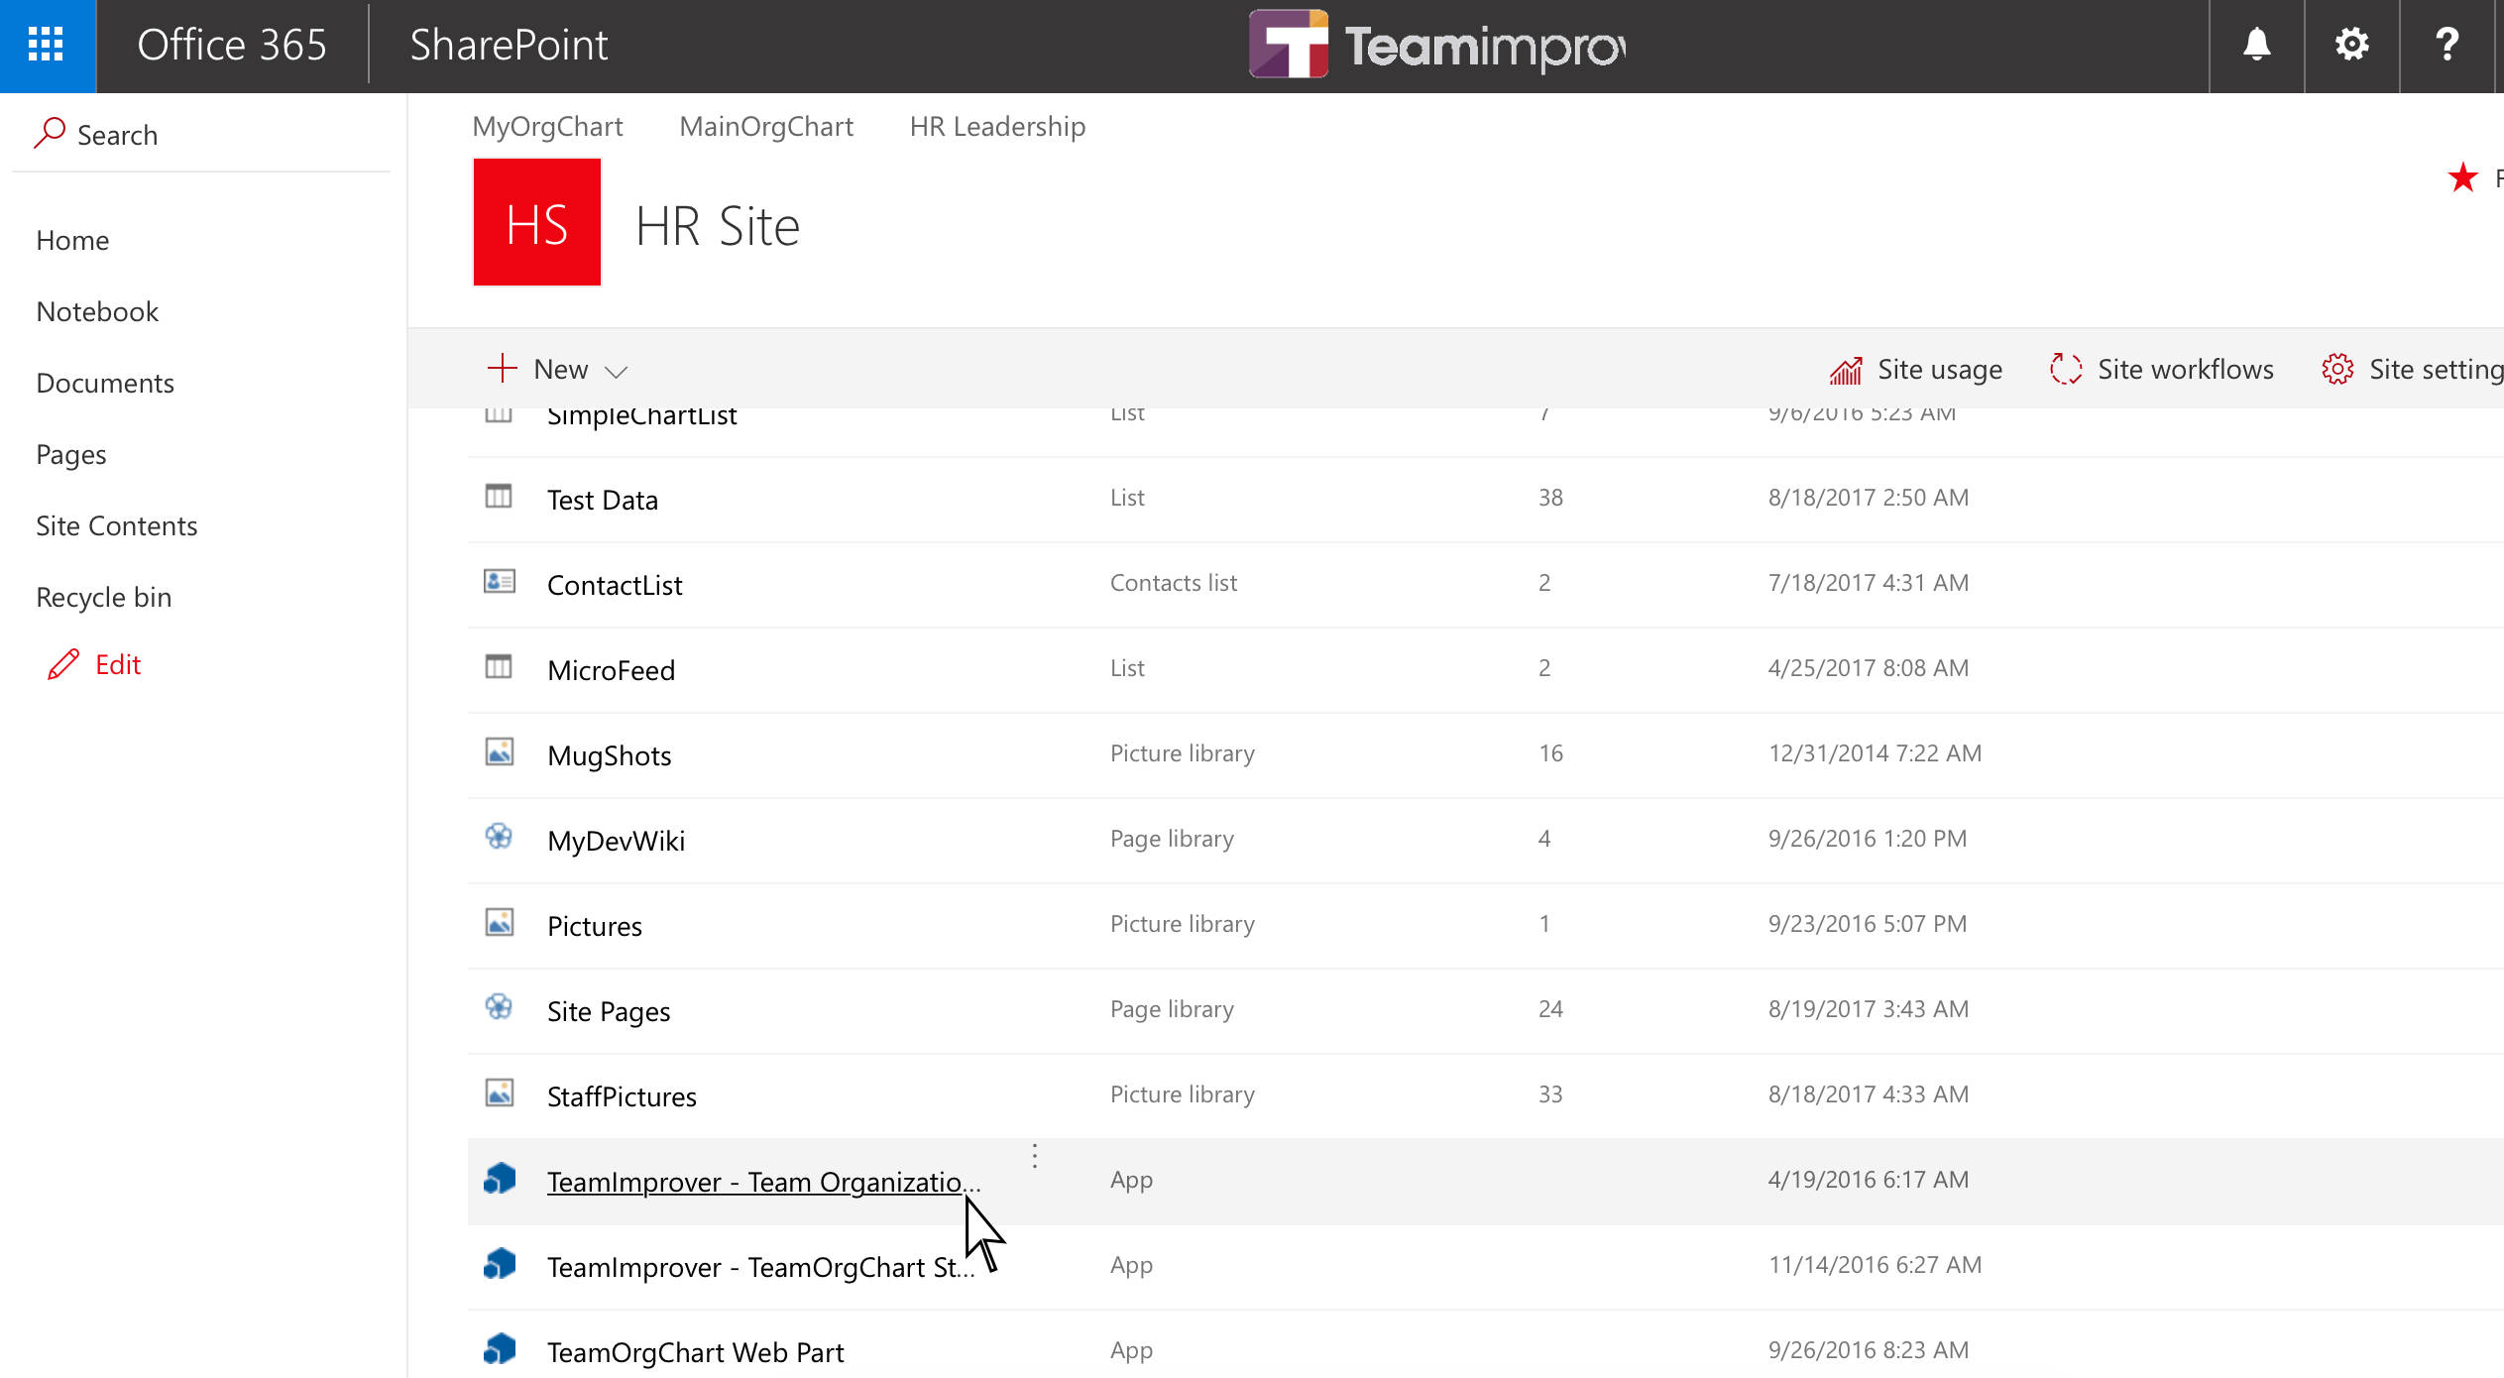Open the StaffPictures library link
Screen dimensions: 2504x1378
622,1096
